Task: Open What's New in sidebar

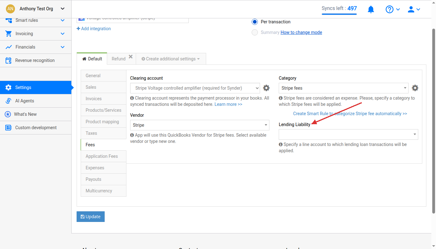Action: (x=36, y=114)
